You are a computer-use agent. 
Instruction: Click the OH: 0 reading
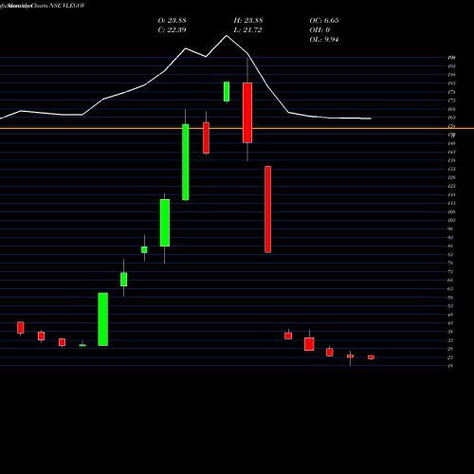pyautogui.click(x=319, y=30)
